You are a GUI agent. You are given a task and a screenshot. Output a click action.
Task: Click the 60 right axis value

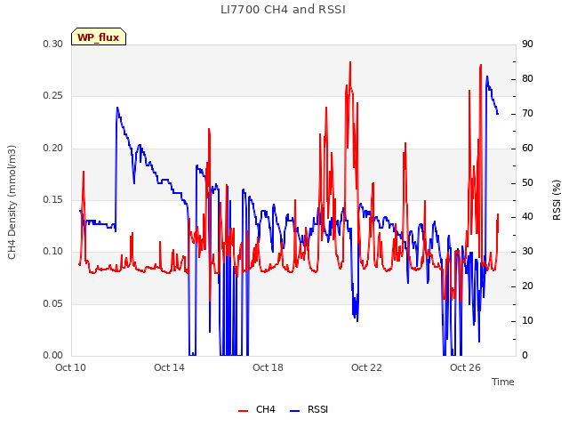tap(527, 148)
